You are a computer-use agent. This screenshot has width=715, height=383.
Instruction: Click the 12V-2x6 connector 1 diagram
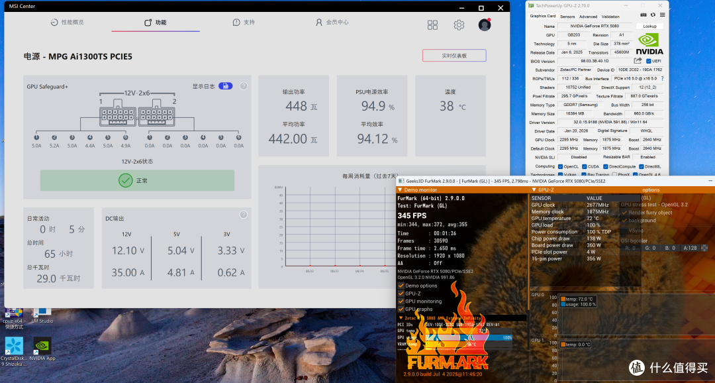(x=118, y=113)
